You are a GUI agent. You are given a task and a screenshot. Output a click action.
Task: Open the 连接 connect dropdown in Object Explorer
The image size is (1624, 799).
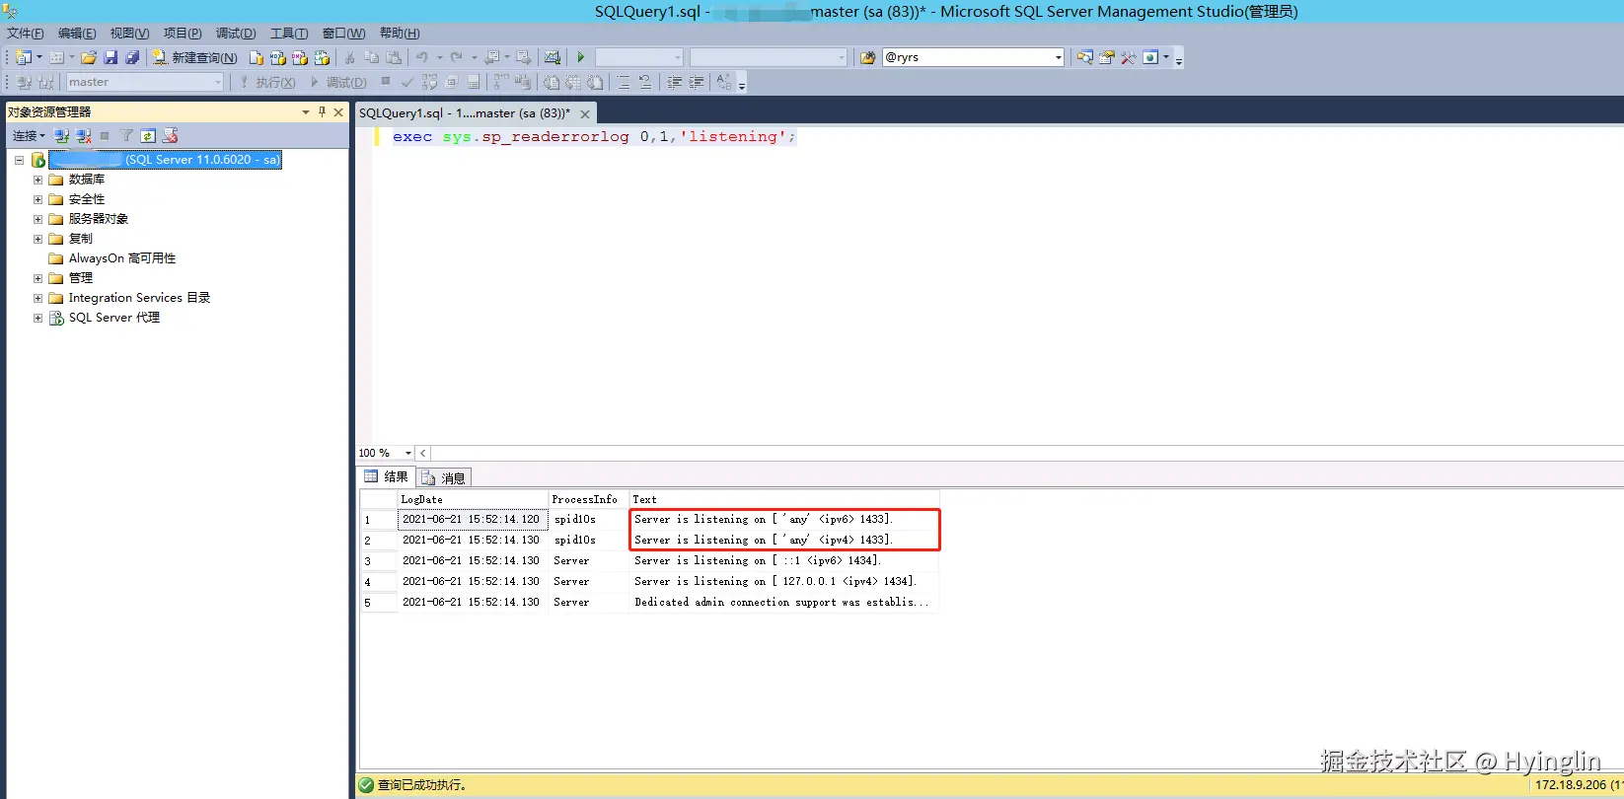pyautogui.click(x=29, y=136)
